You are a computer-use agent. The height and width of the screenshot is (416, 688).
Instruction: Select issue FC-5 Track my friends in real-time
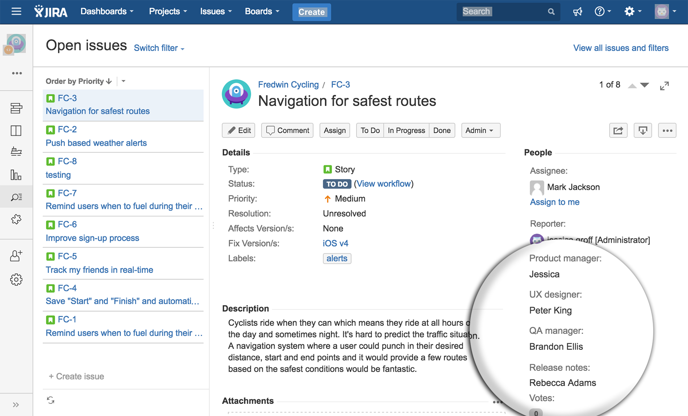(123, 263)
